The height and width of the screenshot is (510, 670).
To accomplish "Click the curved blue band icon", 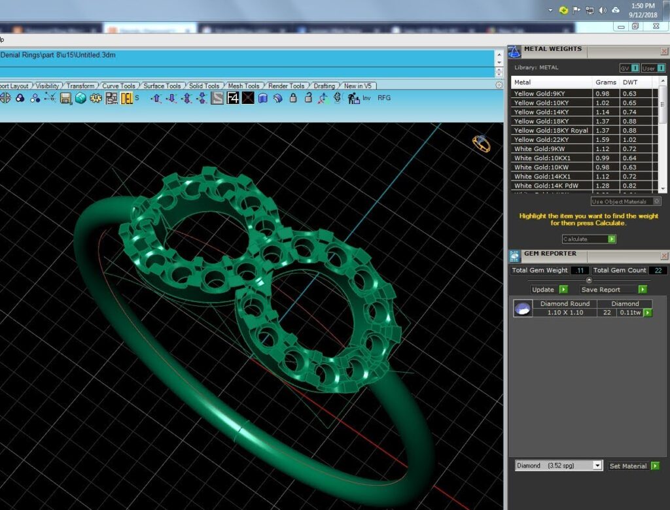I will [277, 98].
